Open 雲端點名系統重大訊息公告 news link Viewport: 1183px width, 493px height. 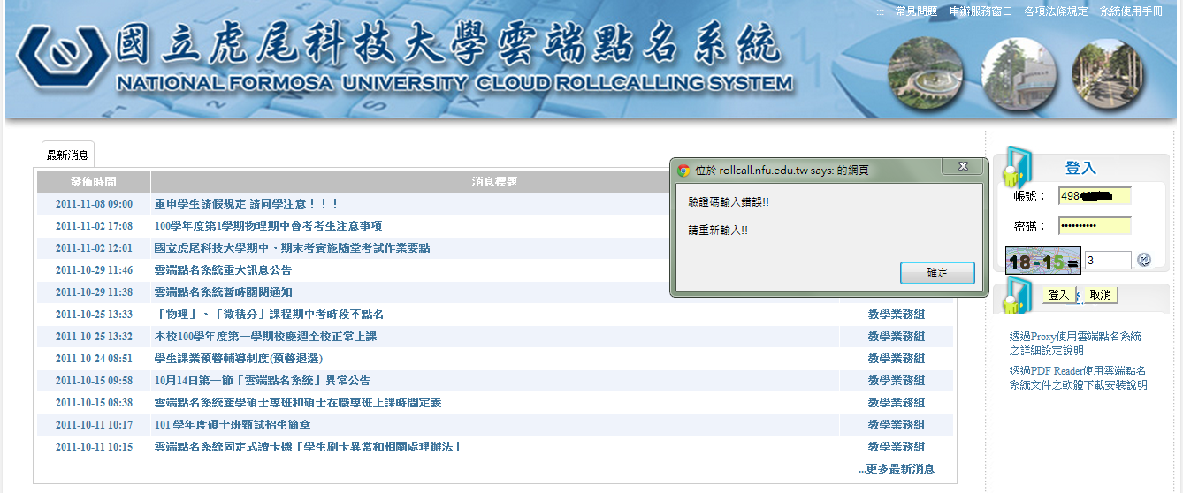[x=223, y=270]
